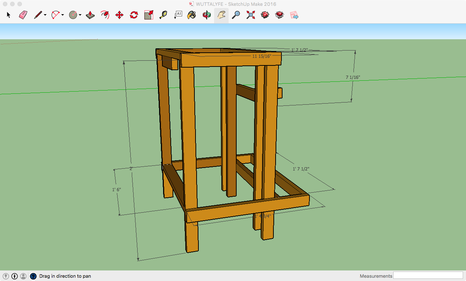Viewport: 466px width, 281px height.
Task: Click the window title WUTTALYFE document icon
Action: pos(191,4)
